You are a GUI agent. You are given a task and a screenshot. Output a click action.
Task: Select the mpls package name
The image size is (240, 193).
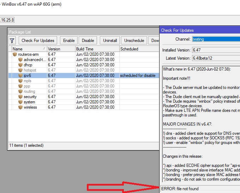coord(28,81)
